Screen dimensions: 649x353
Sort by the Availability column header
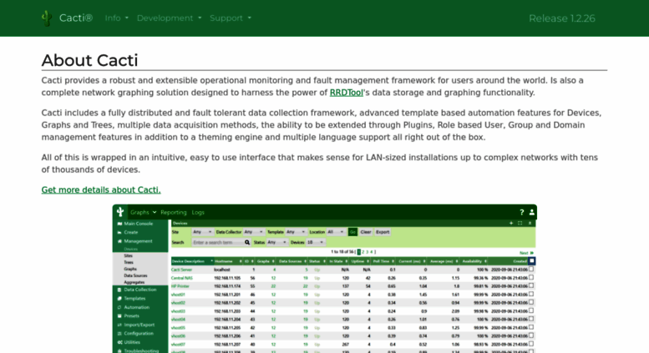tap(474, 261)
